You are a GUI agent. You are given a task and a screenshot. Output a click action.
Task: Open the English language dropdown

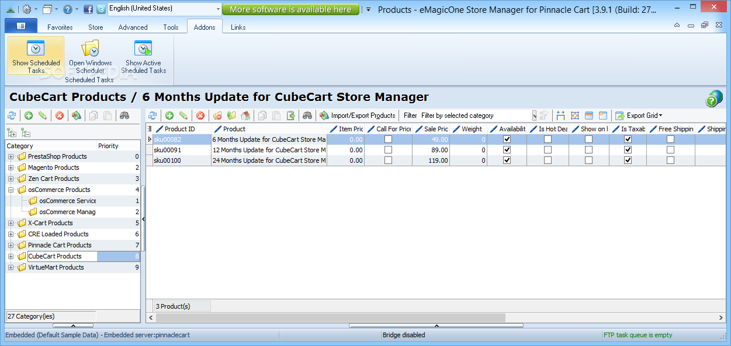click(218, 9)
